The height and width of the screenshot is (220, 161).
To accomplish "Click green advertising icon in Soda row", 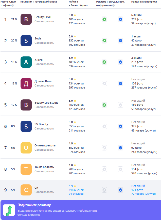I will coord(104,41).
